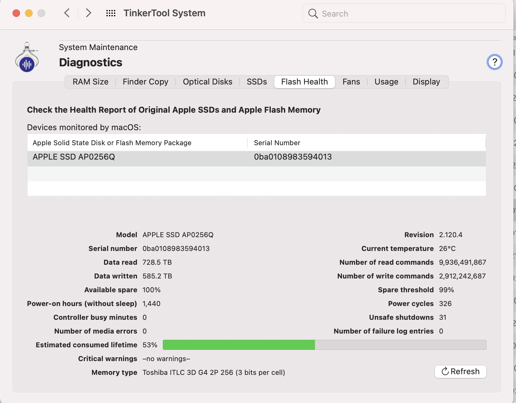Viewport: 516px width, 403px height.
Task: Click the Data written value 585.2 TB
Action: click(157, 276)
